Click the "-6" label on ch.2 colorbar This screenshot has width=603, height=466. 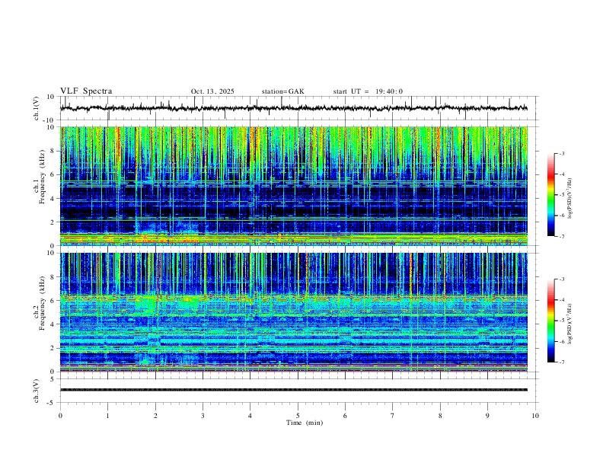coord(561,341)
